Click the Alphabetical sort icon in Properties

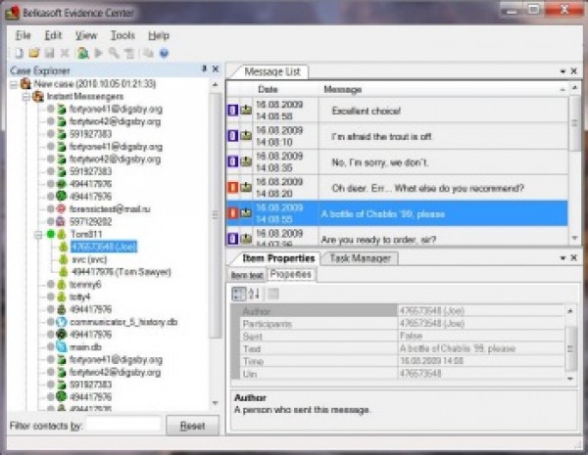(x=254, y=294)
